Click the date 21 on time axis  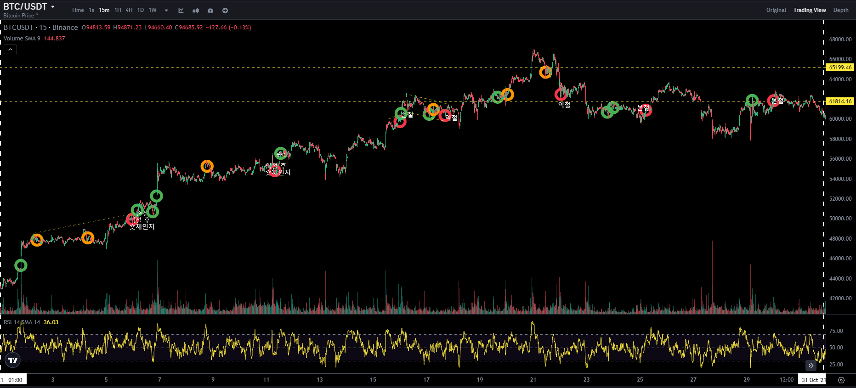(533, 380)
